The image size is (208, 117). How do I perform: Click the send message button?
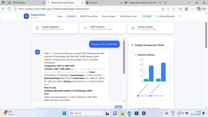coord(118,107)
